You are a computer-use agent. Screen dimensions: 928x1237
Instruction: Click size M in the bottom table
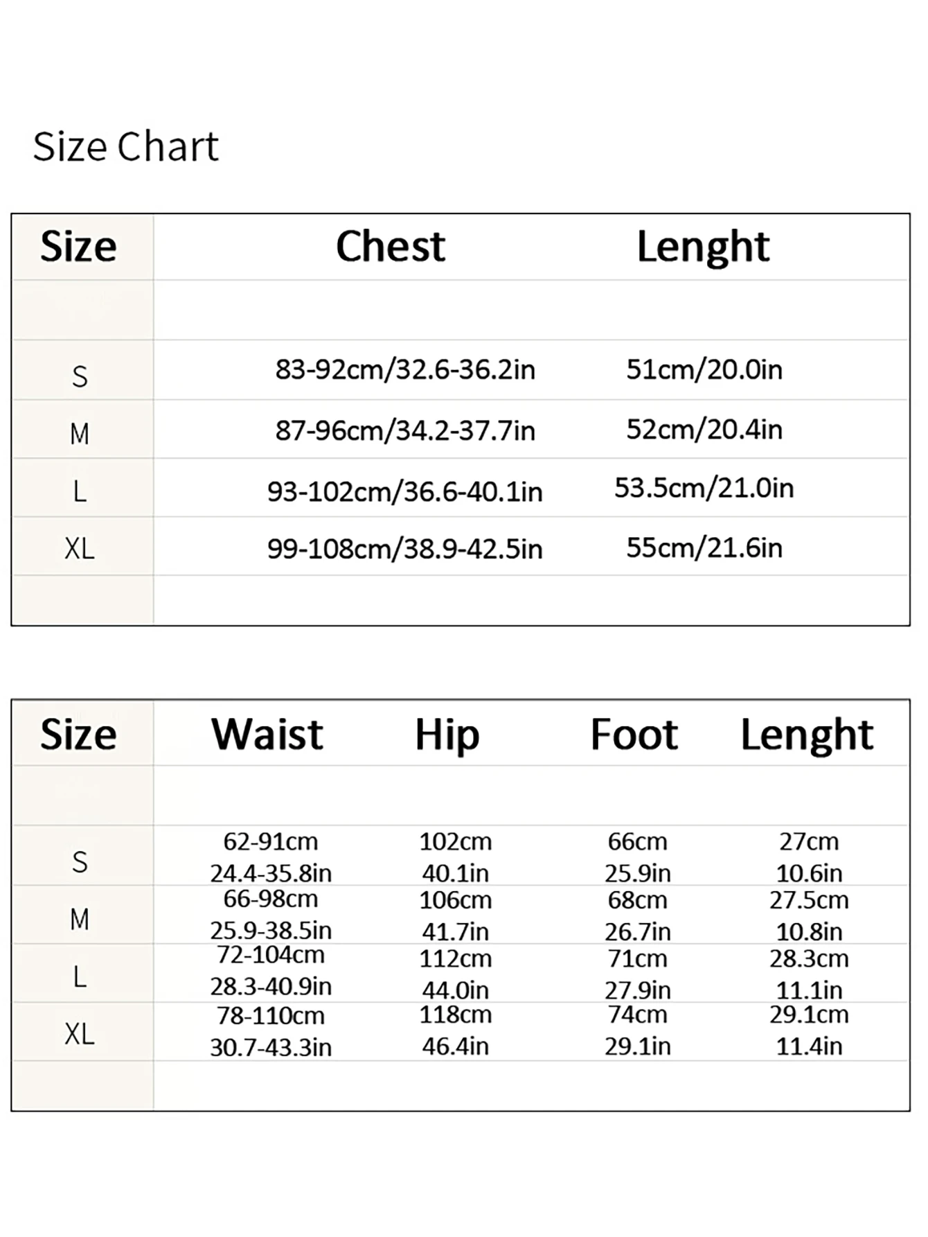80,920
